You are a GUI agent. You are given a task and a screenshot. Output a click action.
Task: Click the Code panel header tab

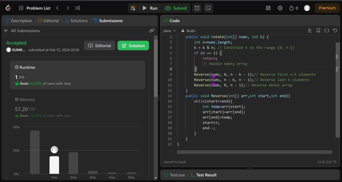[x=171, y=21]
